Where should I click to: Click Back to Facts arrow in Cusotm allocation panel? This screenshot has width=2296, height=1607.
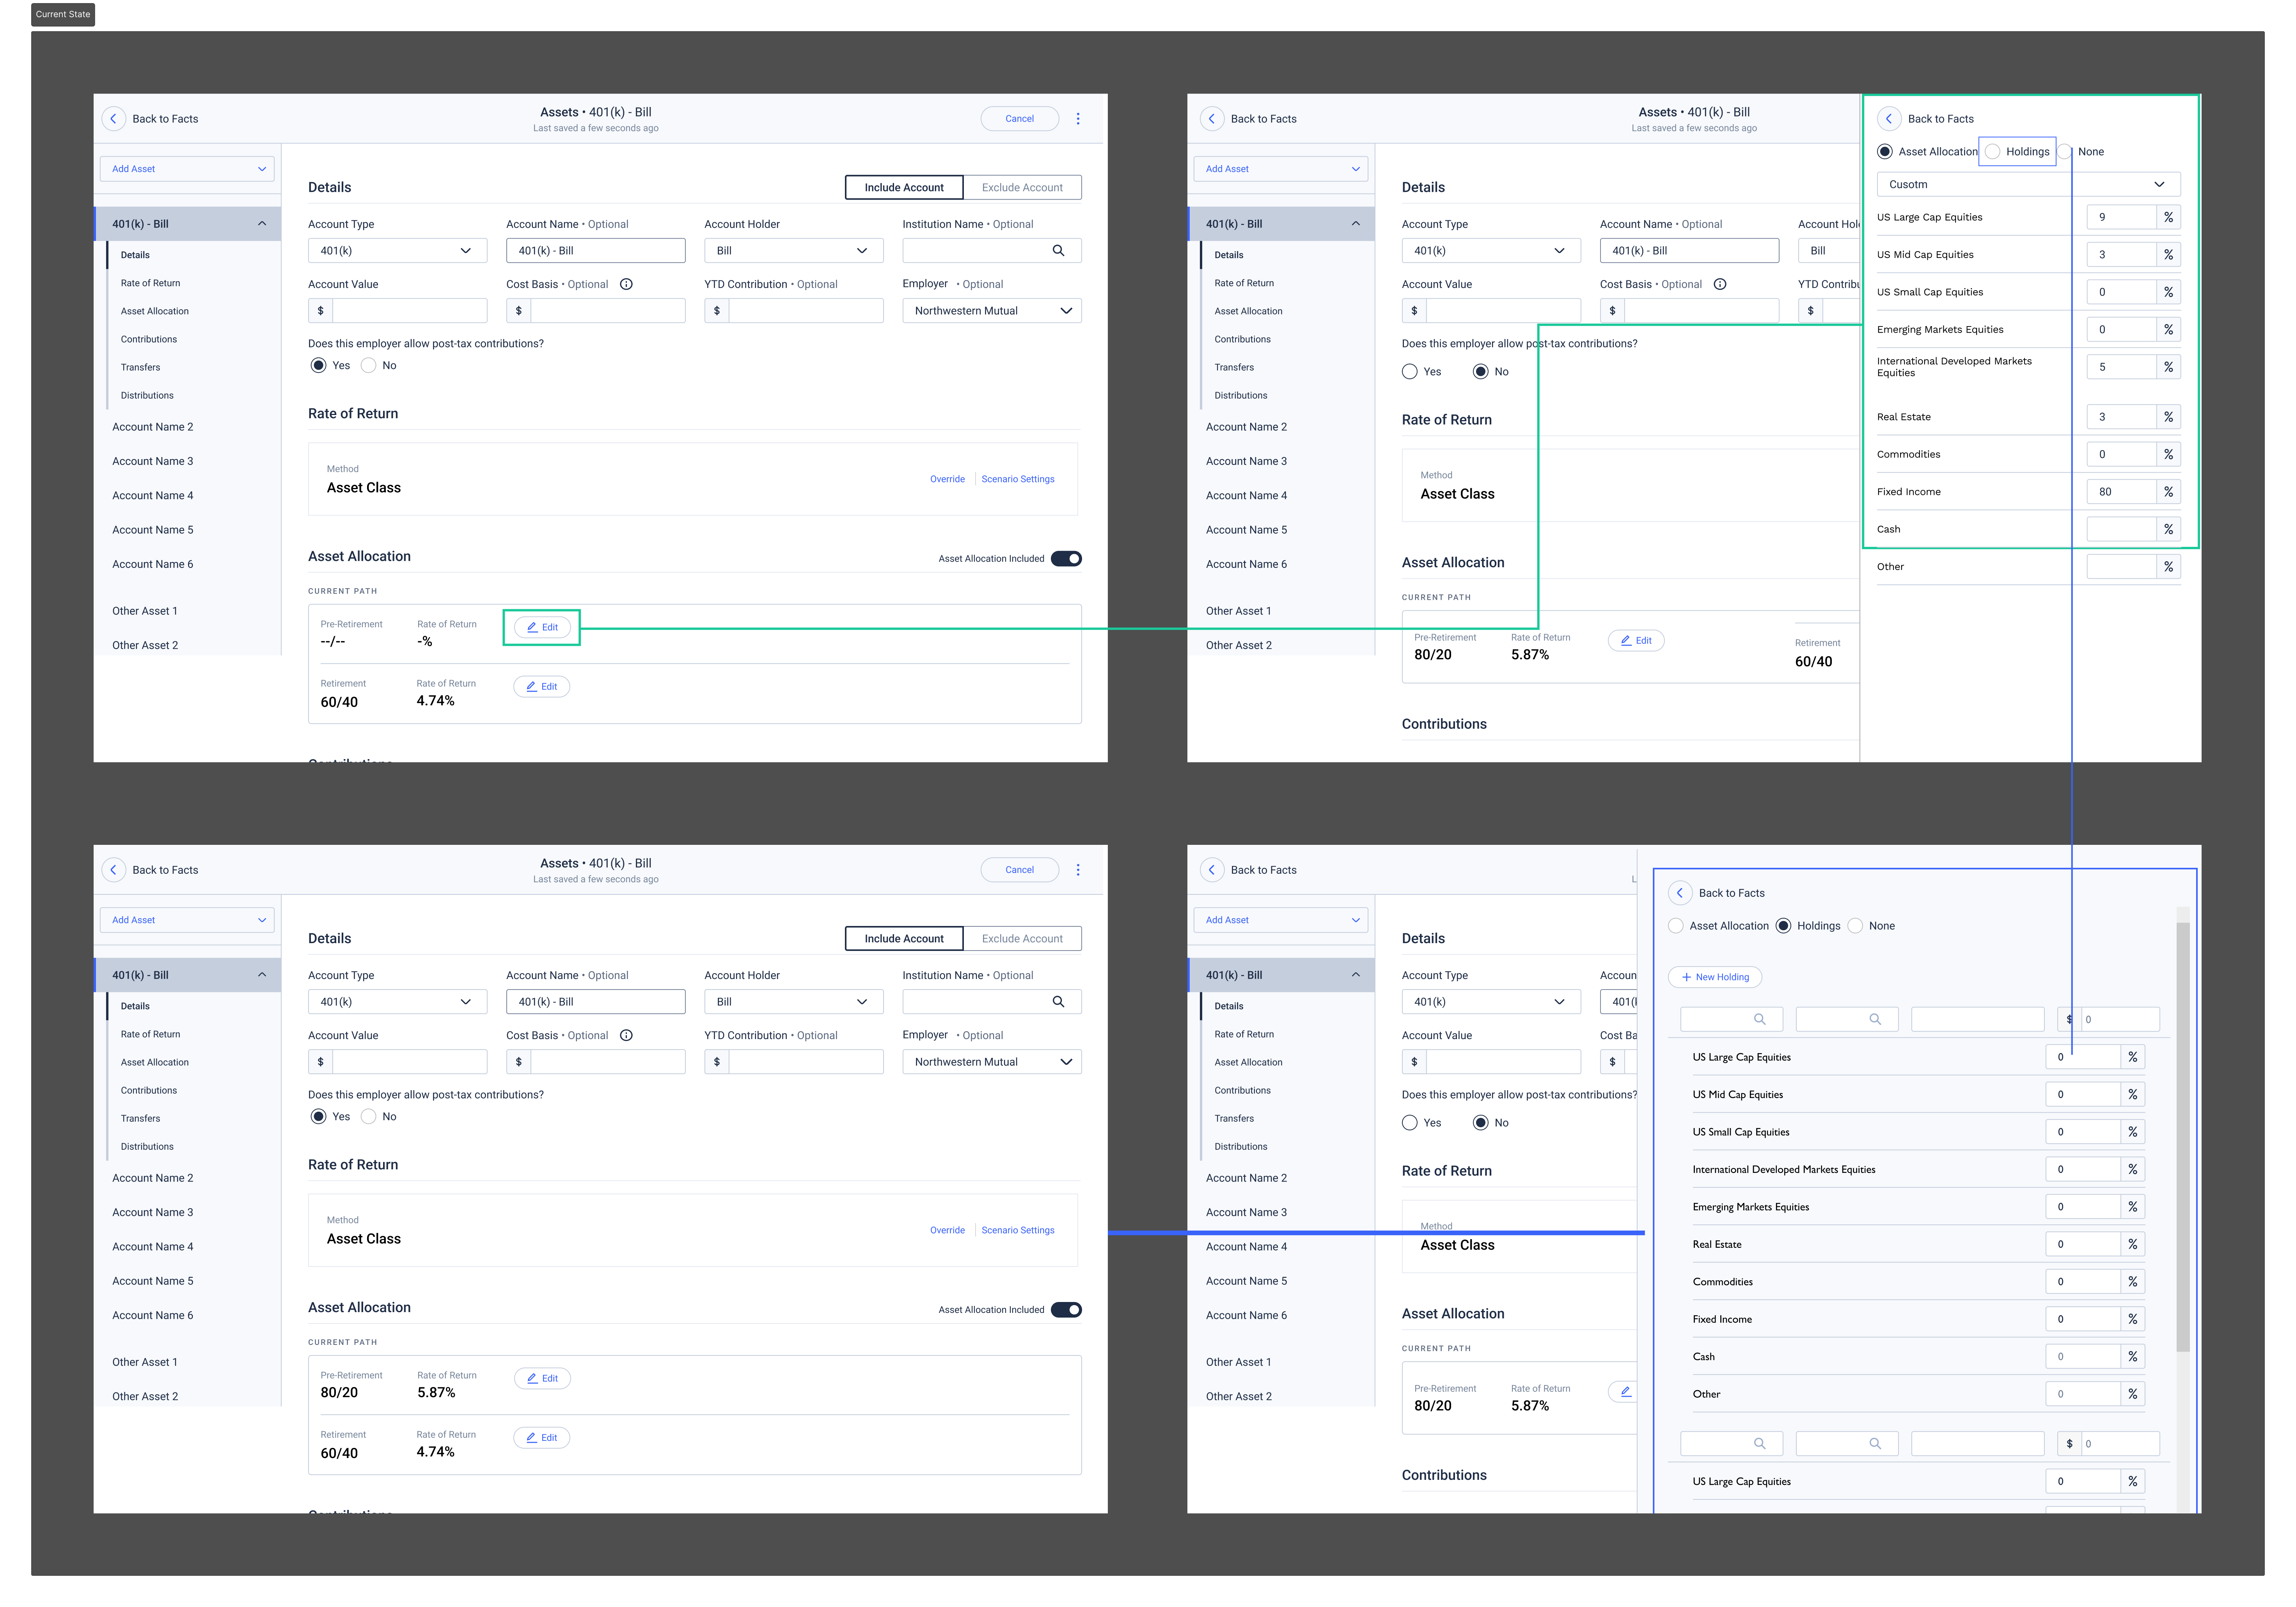click(x=1889, y=118)
